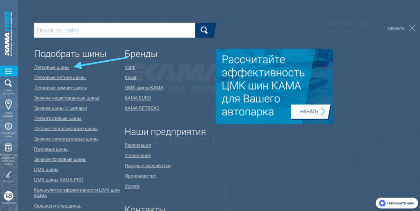Open the Кама brand link
The height and width of the screenshot is (211, 420).
click(x=130, y=77)
